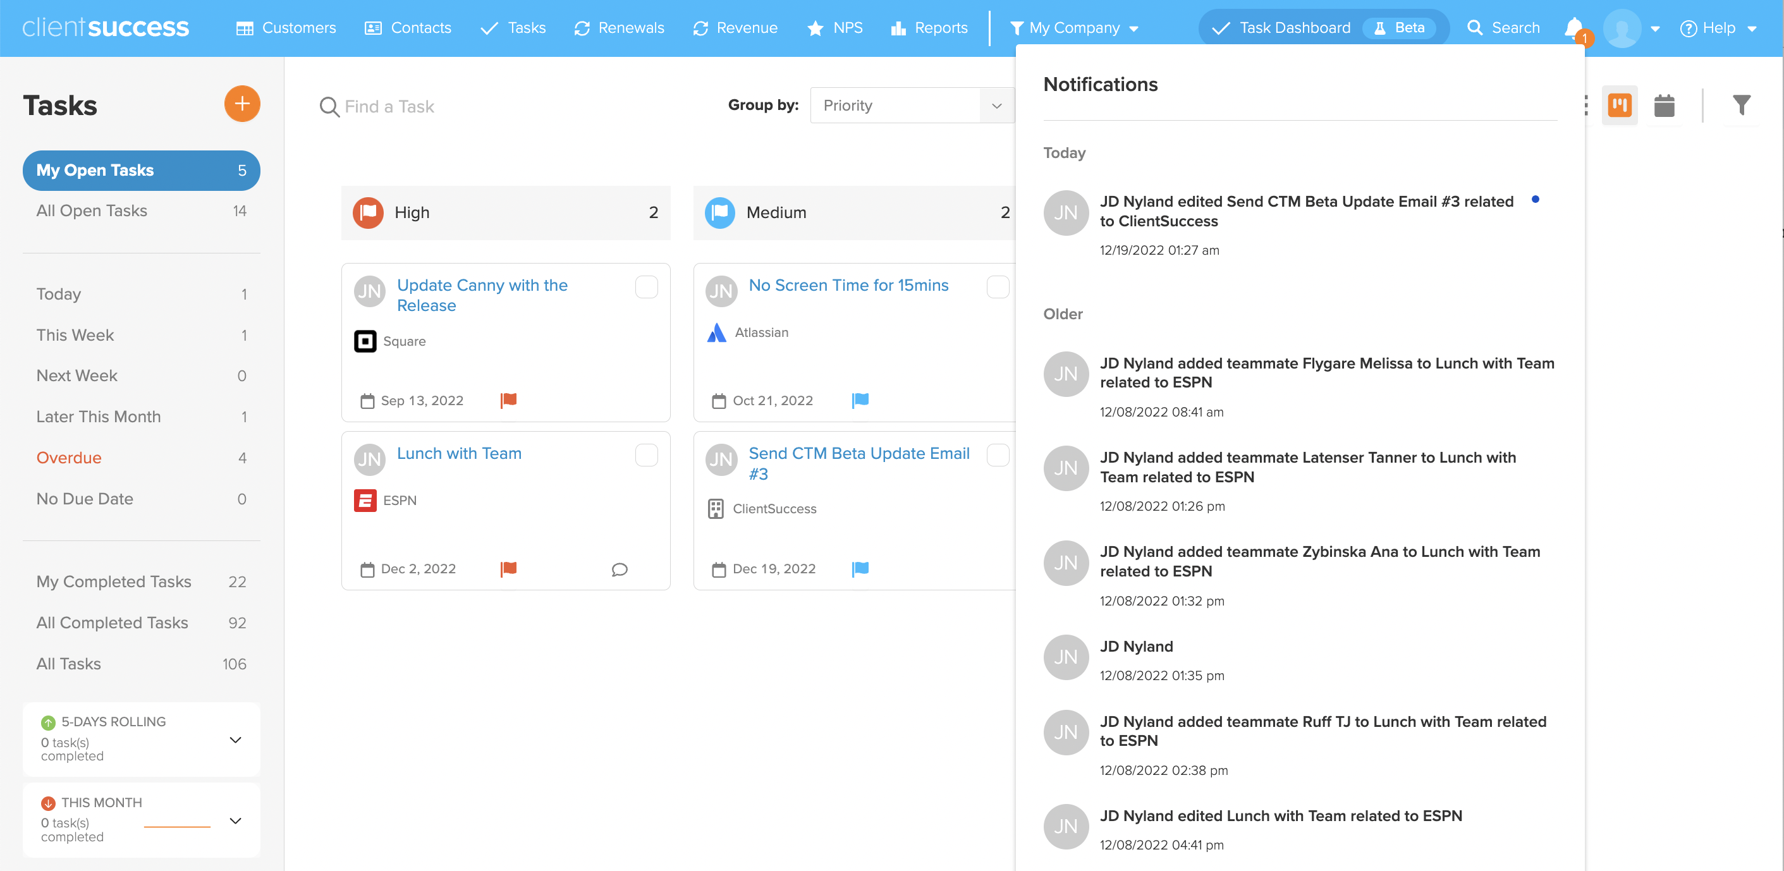The image size is (1784, 871).
Task: Click the ESPN company logo icon
Action: (x=365, y=500)
